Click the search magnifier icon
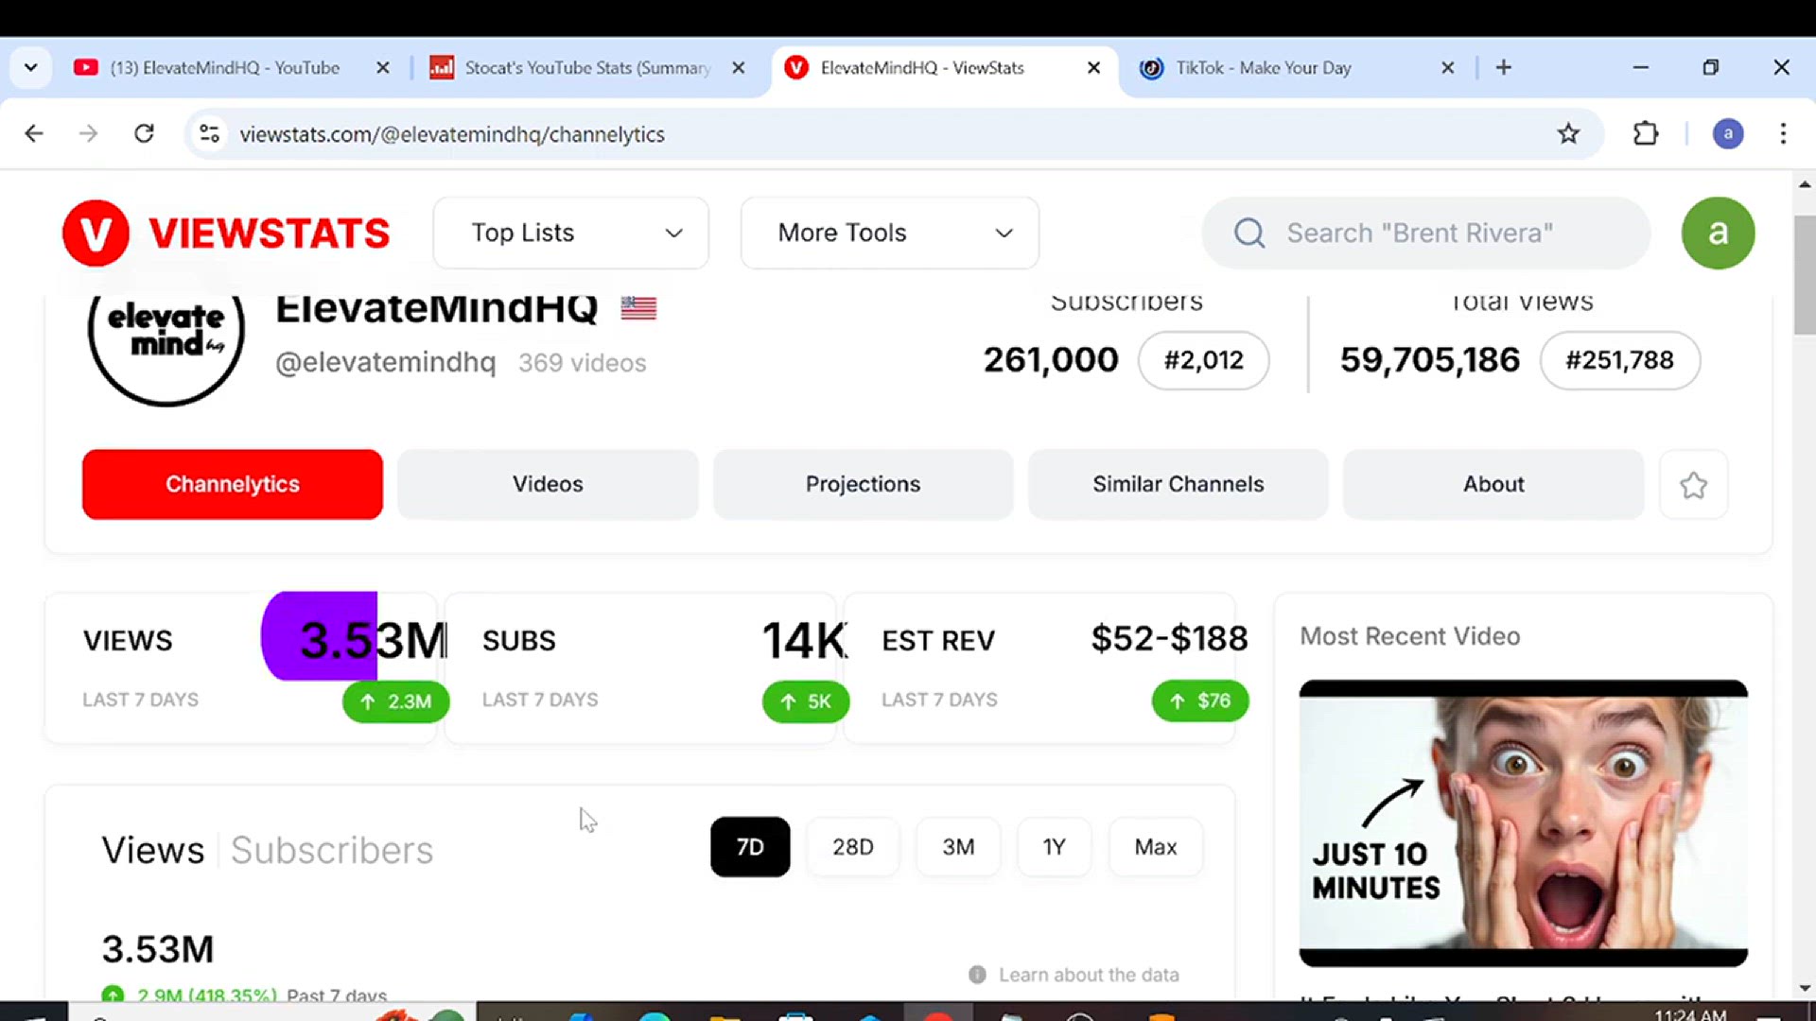 1249,233
